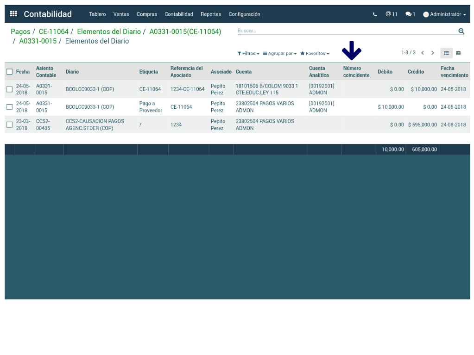Click the phone icon in top bar
474x355 pixels.
(x=375, y=14)
